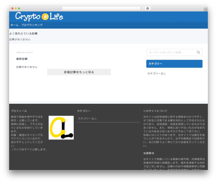
Task: Click the Crypto Life site logo
Action: (x=39, y=16)
